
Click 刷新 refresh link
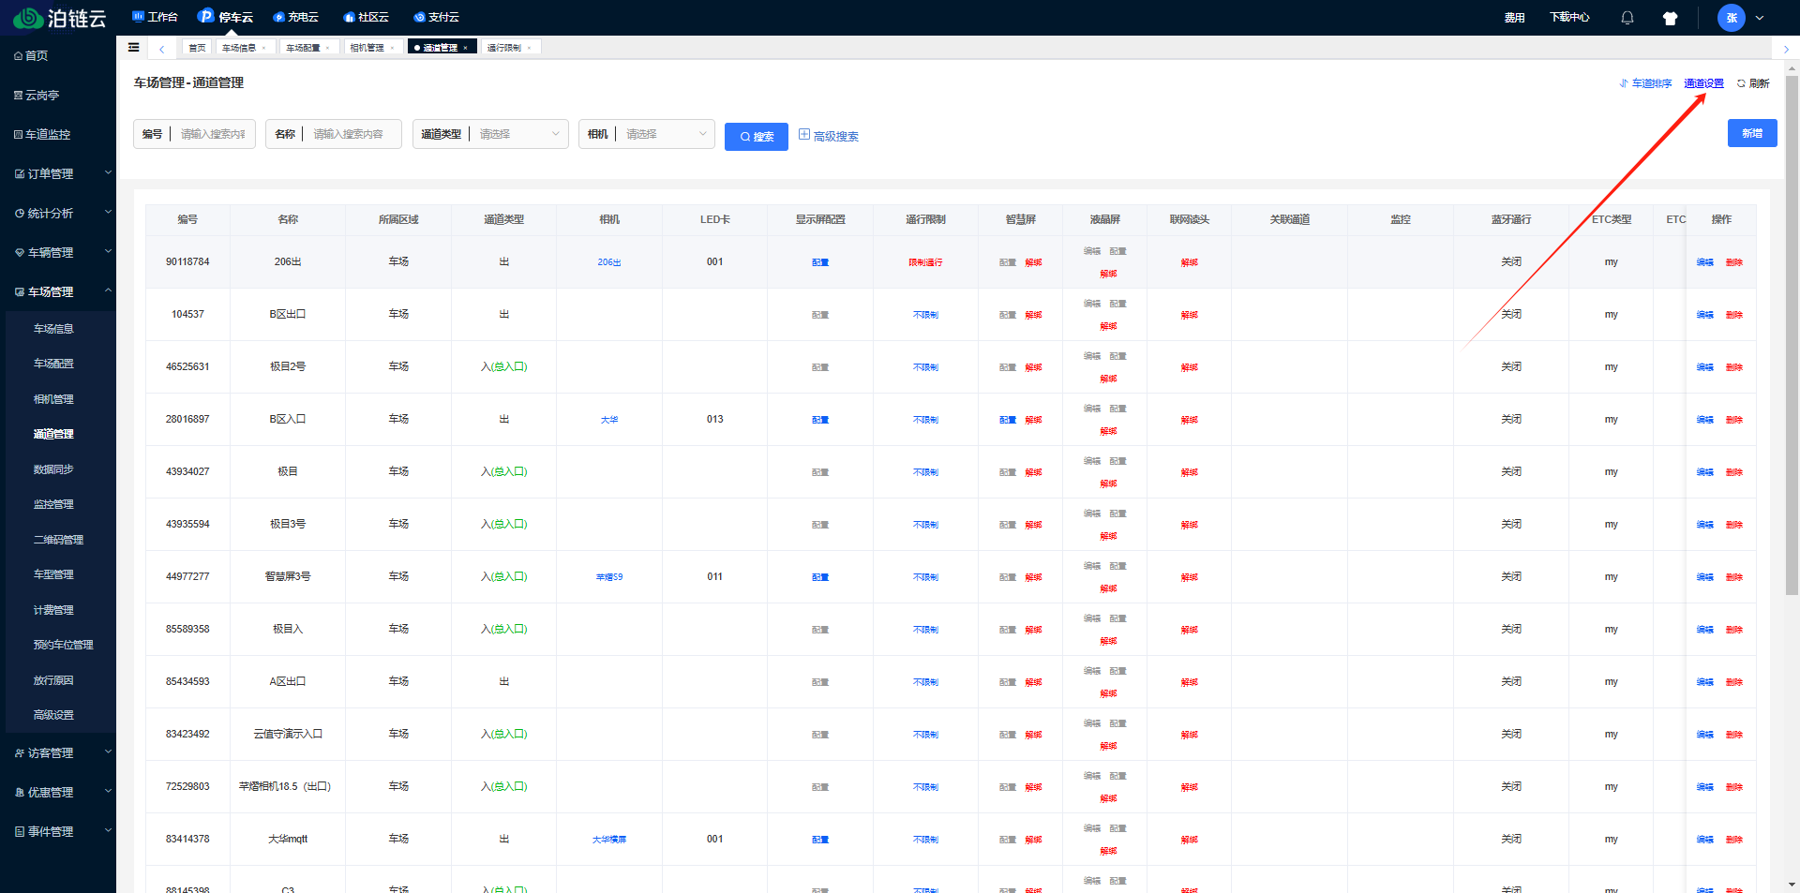pyautogui.click(x=1753, y=83)
